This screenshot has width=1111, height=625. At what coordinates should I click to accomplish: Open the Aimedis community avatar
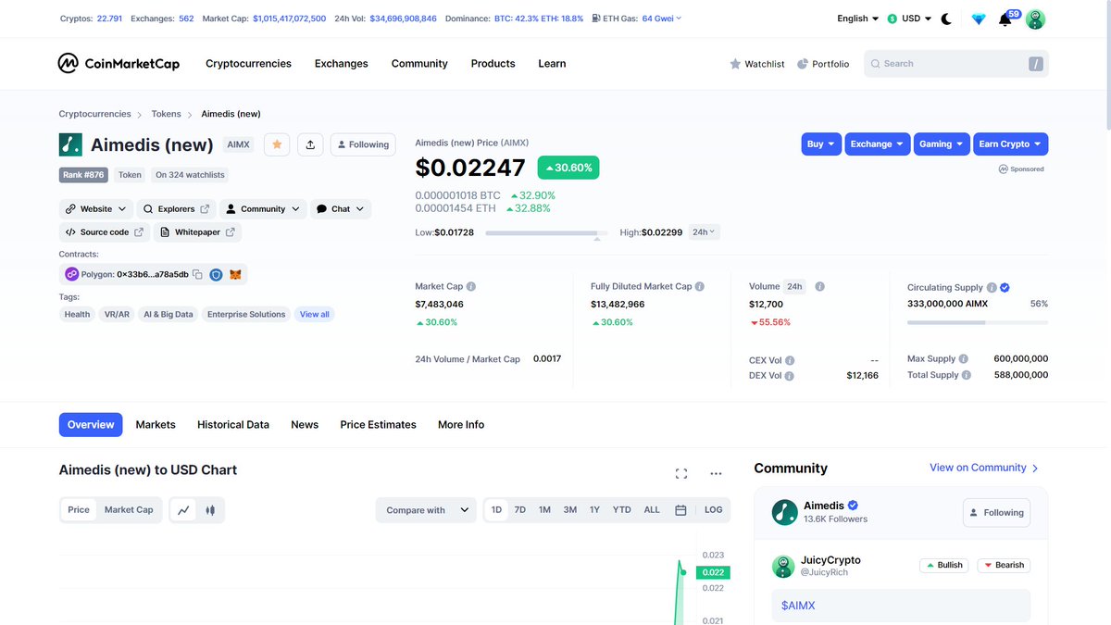point(785,512)
